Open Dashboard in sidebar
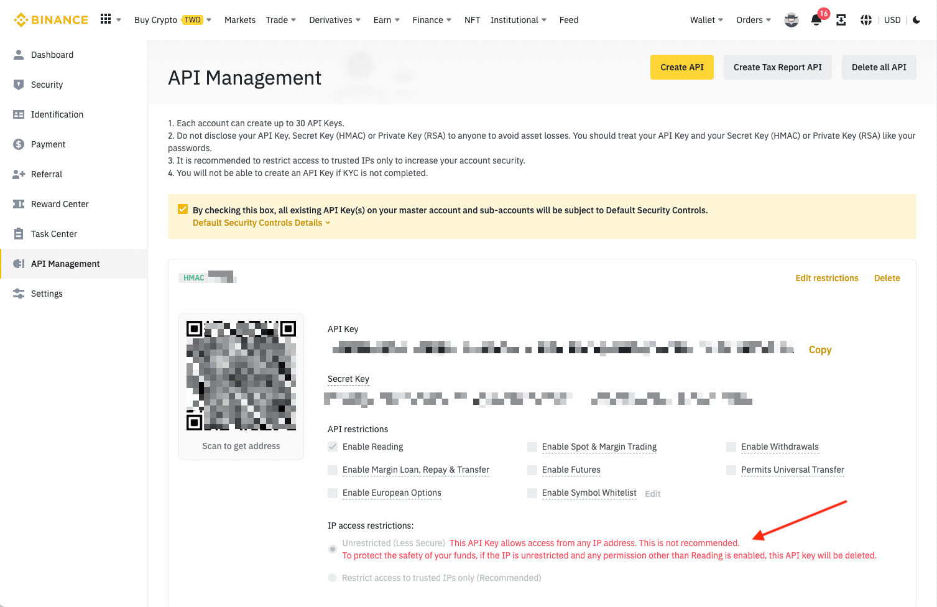The image size is (937, 607). tap(73, 55)
